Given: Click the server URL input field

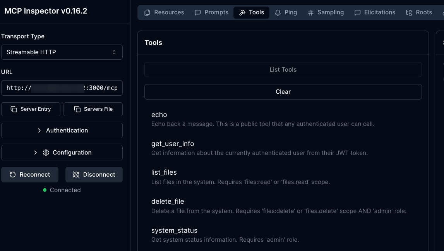Looking at the screenshot, I should coord(62,88).
